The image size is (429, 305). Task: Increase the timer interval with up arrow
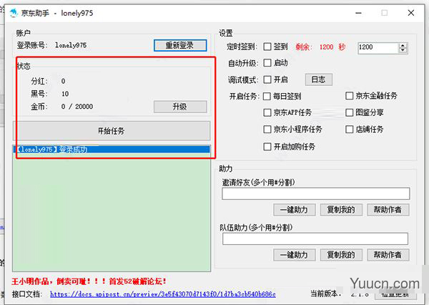pyautogui.click(x=403, y=45)
